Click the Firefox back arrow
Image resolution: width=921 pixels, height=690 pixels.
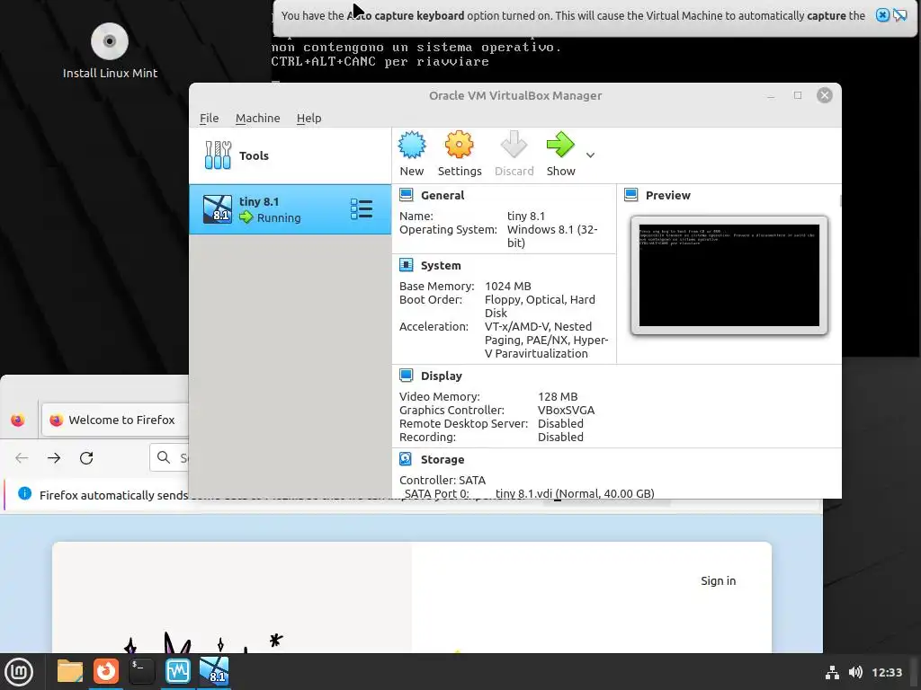coord(22,457)
